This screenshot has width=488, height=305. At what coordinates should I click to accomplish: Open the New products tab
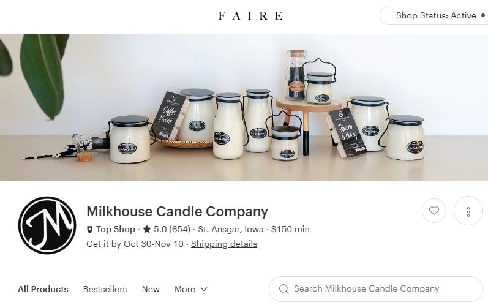tap(151, 289)
